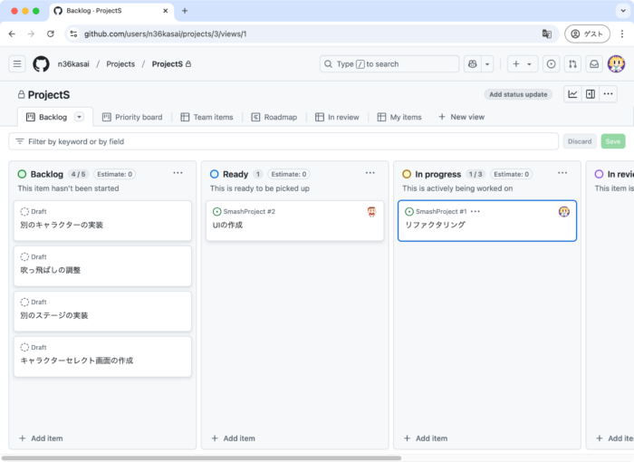Image resolution: width=634 pixels, height=462 pixels.
Task: Expand the Backlog view options dropdown
Action: click(79, 117)
